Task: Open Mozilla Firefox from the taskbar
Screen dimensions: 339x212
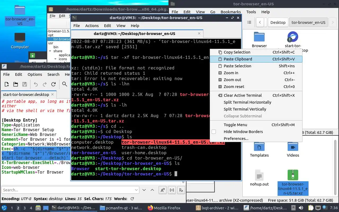Action: pos(164,208)
